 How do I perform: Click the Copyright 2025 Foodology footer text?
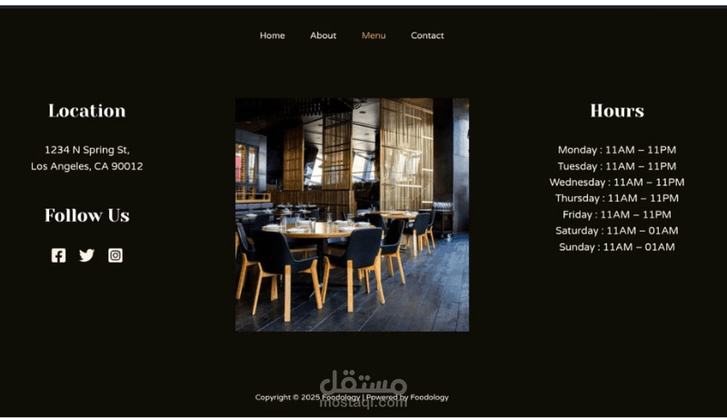[x=352, y=397]
